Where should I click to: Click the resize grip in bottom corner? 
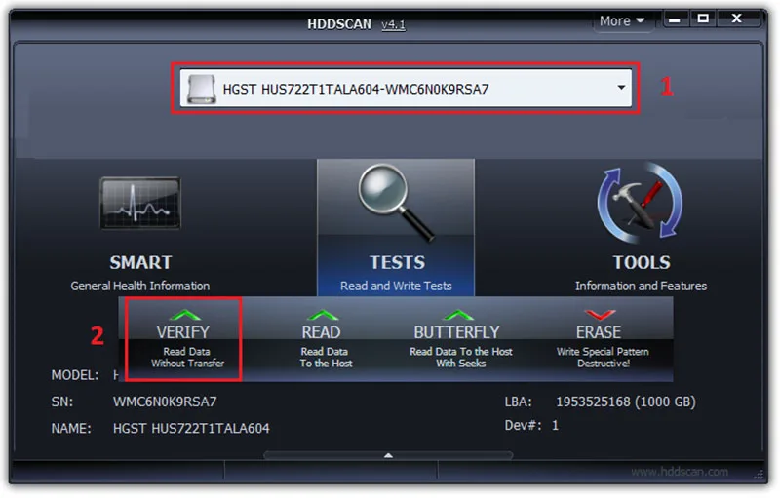coord(760,475)
